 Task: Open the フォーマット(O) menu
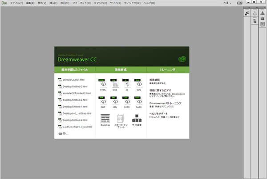click(81, 3)
